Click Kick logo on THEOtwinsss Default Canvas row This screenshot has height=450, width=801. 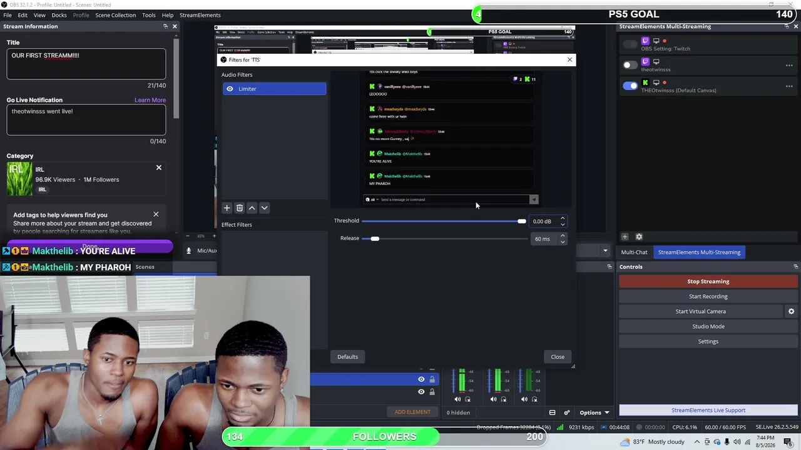[x=645, y=82]
